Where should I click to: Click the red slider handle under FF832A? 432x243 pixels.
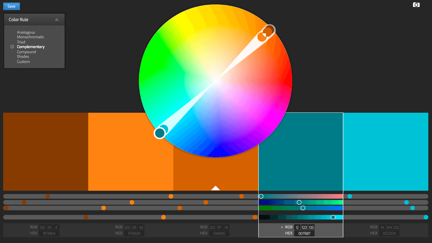click(x=171, y=196)
